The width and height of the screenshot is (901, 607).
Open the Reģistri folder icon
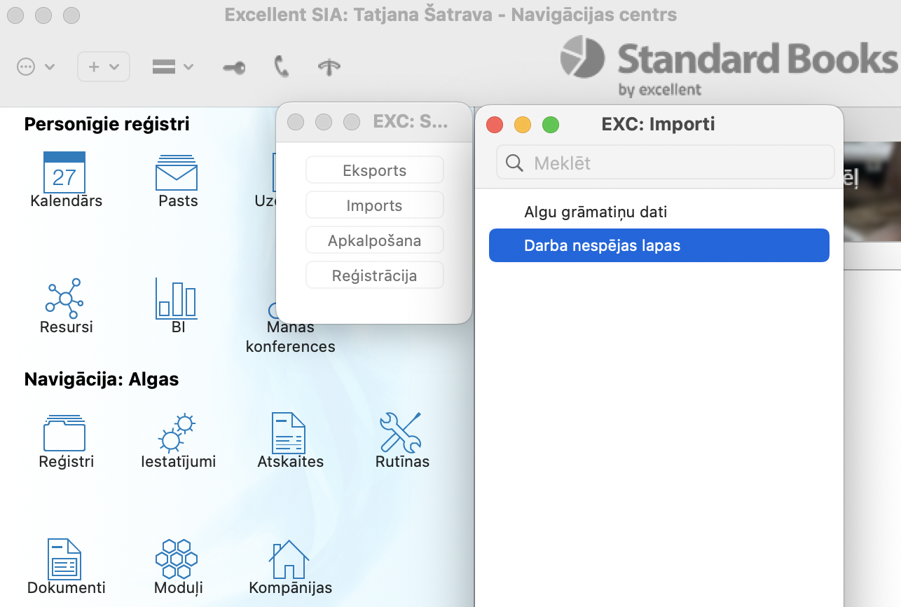click(x=64, y=432)
